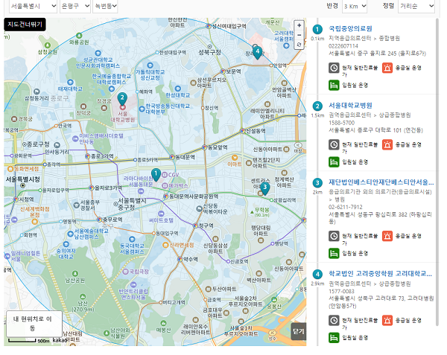Click 성북구청 label on the map
Image resolution: width=447 pixels, height=355 pixels.
pos(210,52)
